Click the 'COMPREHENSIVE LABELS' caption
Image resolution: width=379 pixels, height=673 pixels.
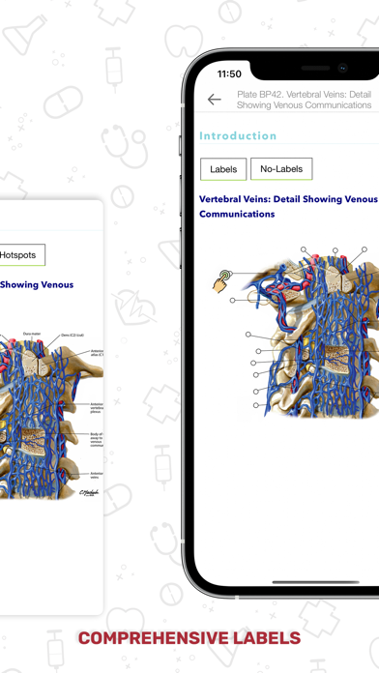[x=189, y=638]
